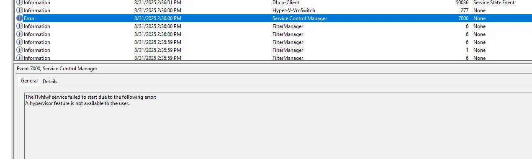Select the Hyper-V-VmSwitch event 277 row
The image size is (532, 159).
click(274, 10)
